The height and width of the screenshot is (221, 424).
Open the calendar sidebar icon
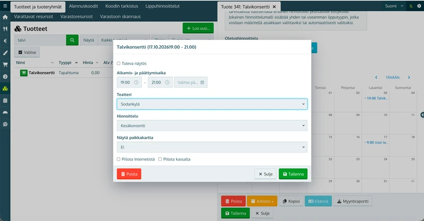[5, 100]
